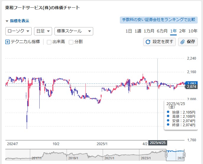
Task: Click the 2019/1 area in overview chart
Action: [x=73, y=158]
